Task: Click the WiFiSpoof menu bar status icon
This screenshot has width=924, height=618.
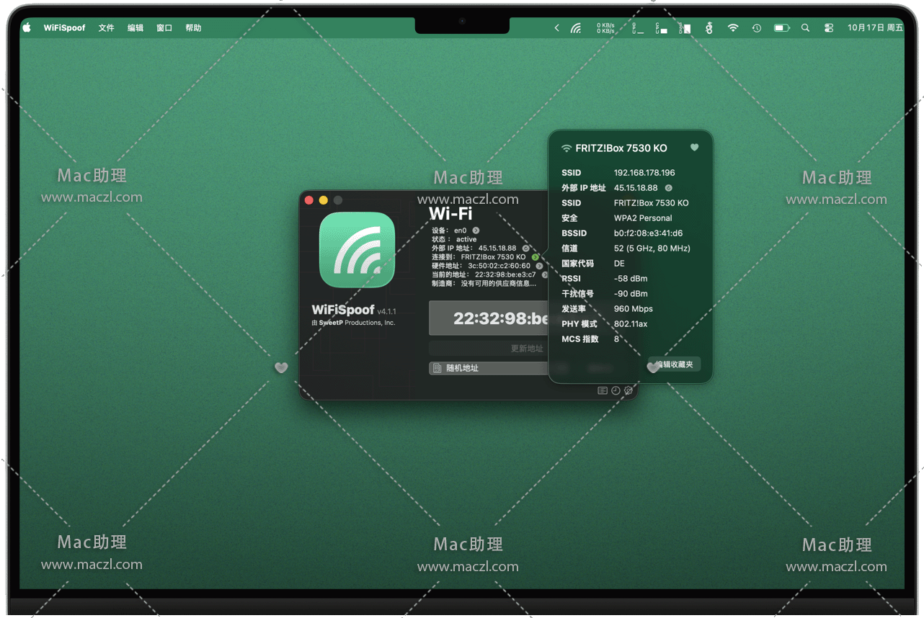Action: (575, 28)
